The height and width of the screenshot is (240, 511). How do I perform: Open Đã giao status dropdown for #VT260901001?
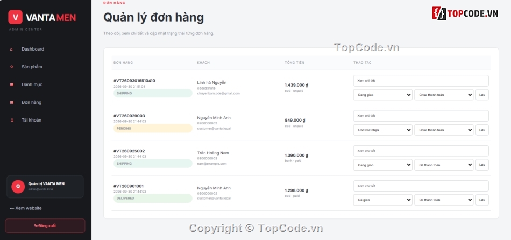point(383,200)
